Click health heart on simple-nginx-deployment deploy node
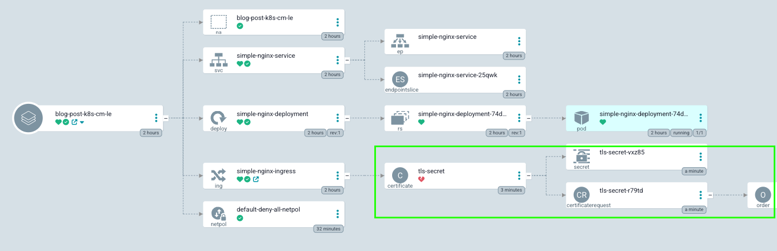 [240, 122]
